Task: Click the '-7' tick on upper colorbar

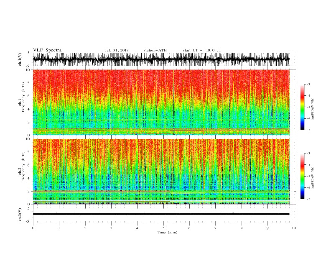Action: 308,130
